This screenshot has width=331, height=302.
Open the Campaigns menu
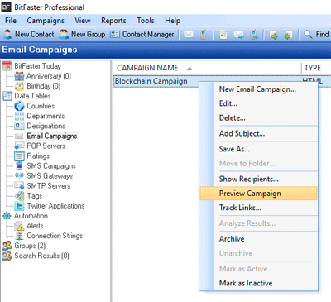pyautogui.click(x=46, y=21)
